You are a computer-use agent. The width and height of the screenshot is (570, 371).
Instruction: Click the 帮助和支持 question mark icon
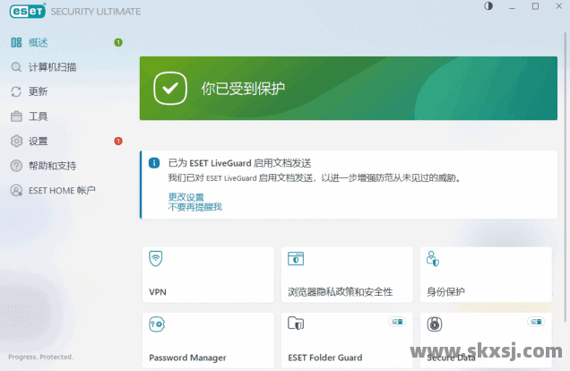pyautogui.click(x=16, y=166)
